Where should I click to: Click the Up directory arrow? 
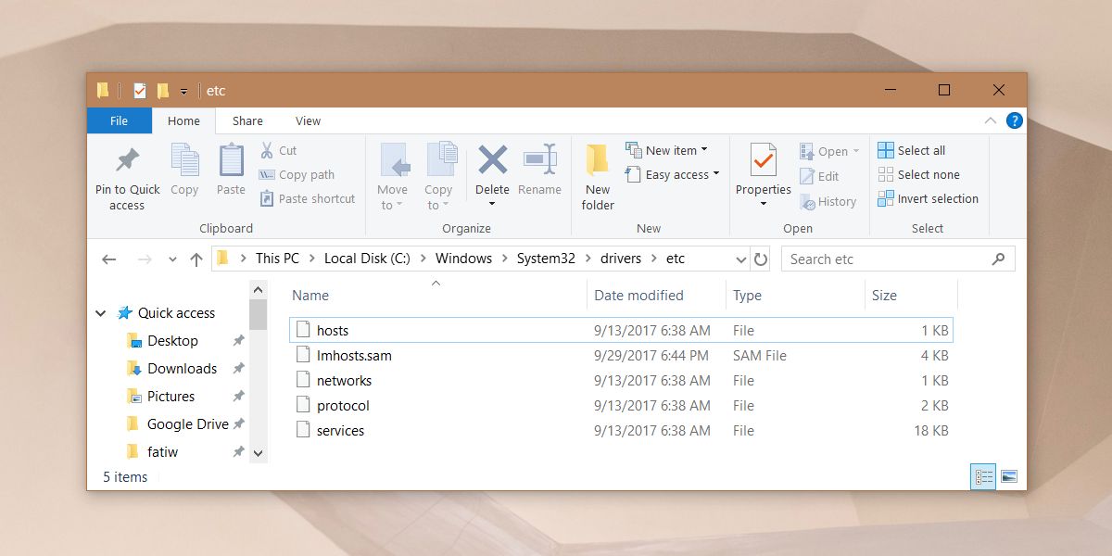(x=196, y=259)
